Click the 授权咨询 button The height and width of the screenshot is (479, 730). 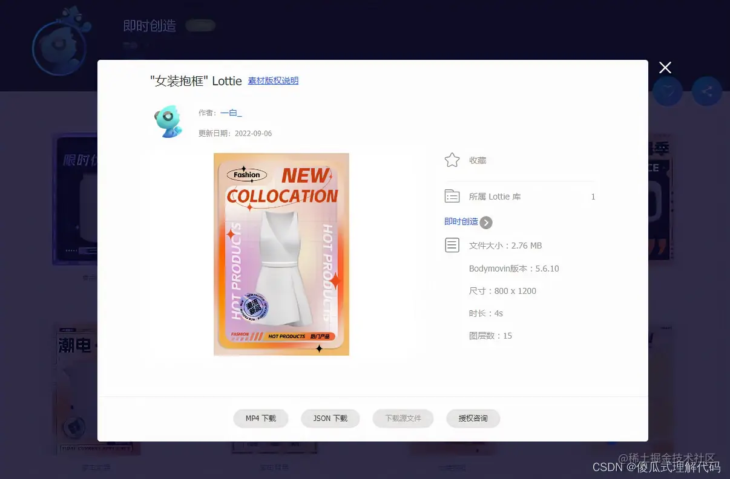473,419
